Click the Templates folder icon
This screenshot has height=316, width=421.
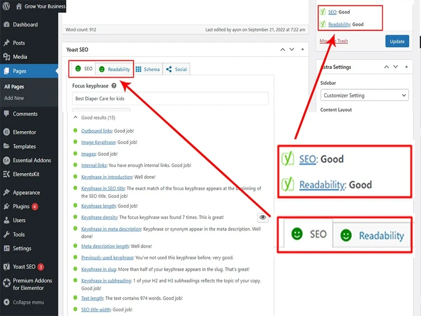pyautogui.click(x=7, y=146)
